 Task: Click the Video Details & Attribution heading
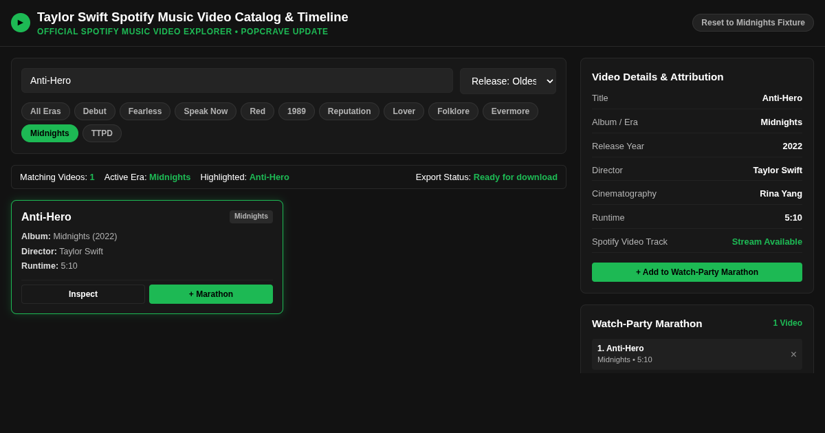click(x=657, y=77)
